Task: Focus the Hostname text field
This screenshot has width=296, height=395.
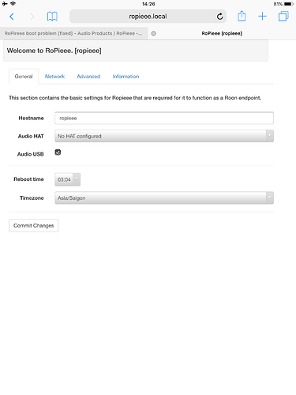Action: pyautogui.click(x=164, y=118)
